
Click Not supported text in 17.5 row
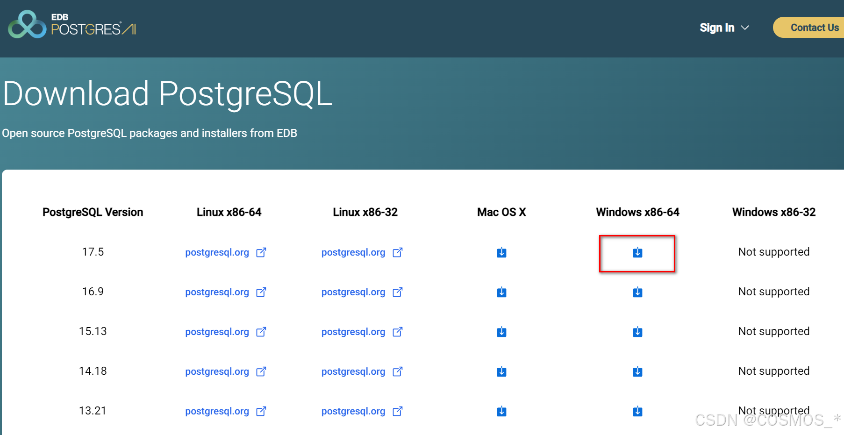click(774, 252)
